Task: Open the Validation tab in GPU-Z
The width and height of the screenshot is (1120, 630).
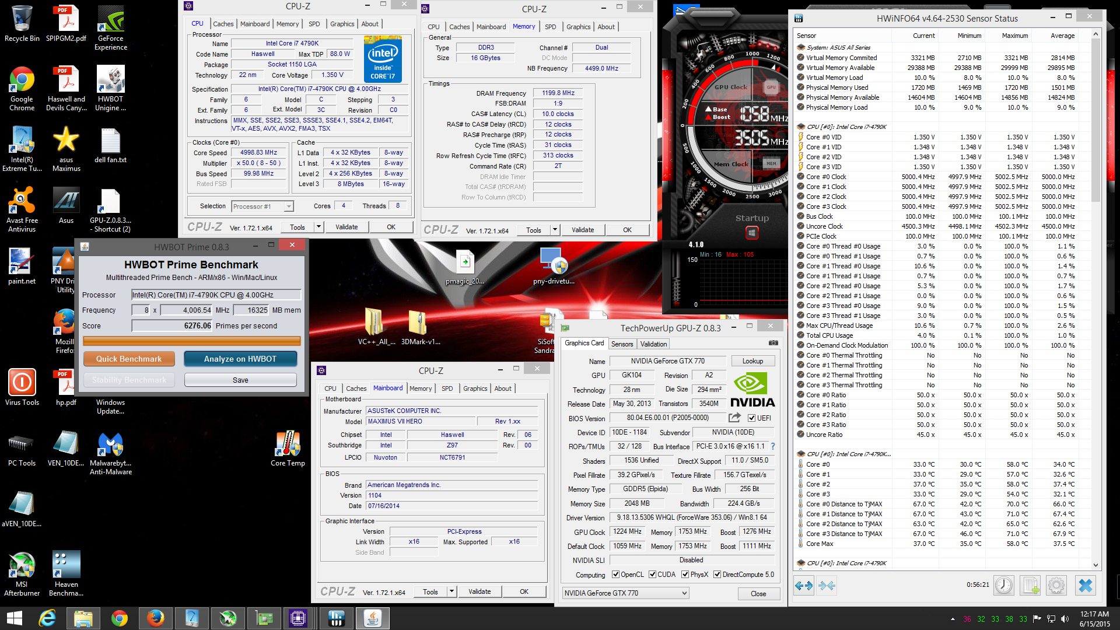Action: pyautogui.click(x=653, y=344)
